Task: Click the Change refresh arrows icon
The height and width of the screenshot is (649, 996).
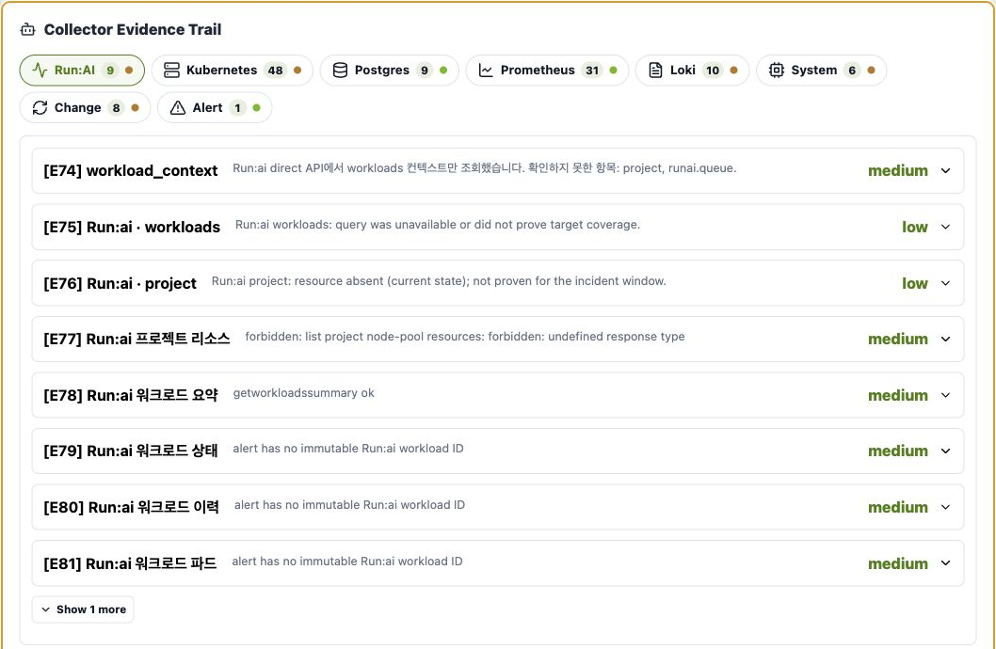Action: 40,107
